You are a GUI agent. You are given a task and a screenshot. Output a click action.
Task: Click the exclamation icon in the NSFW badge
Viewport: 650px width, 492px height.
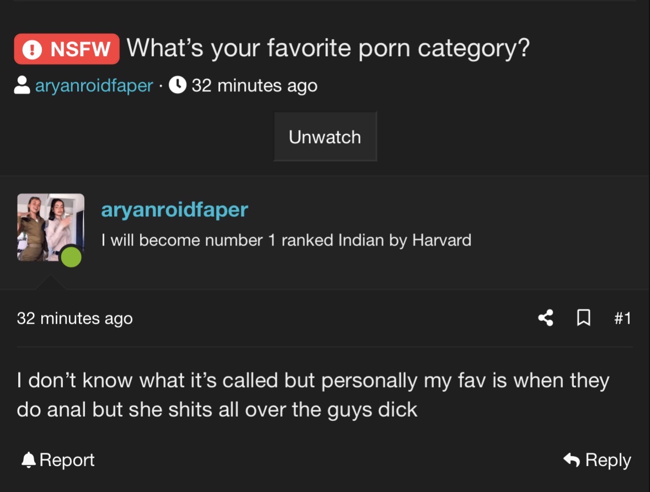pos(33,50)
